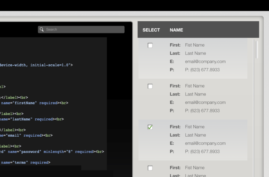Click the SELECT column header

tap(151, 30)
